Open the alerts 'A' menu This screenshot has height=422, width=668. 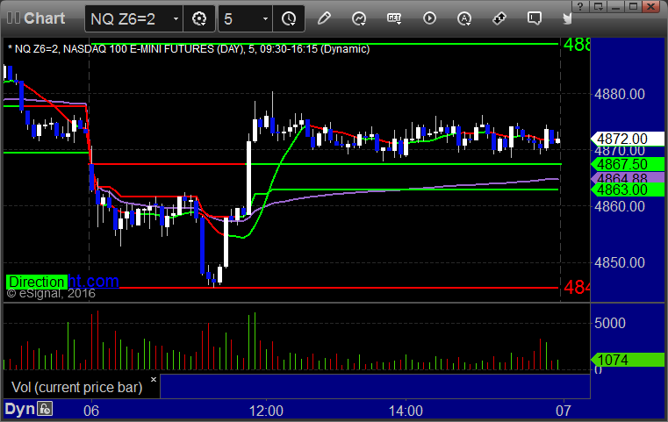[464, 18]
